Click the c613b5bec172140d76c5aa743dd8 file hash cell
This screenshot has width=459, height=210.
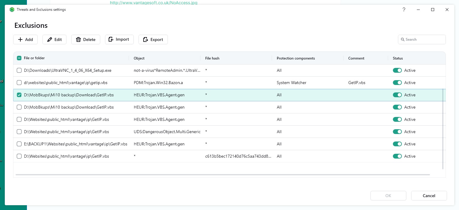tap(238, 156)
